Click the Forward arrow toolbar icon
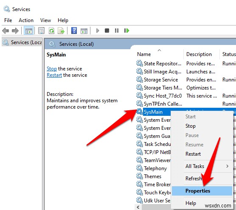The width and height of the screenshot is (236, 210). click(x=15, y=31)
